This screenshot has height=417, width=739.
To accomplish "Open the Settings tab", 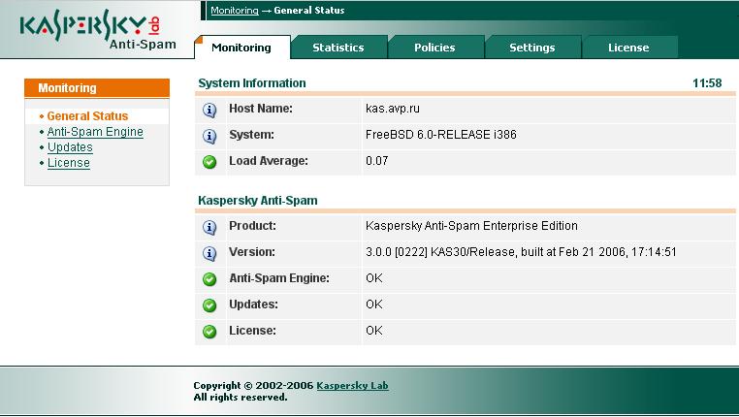I will (532, 48).
